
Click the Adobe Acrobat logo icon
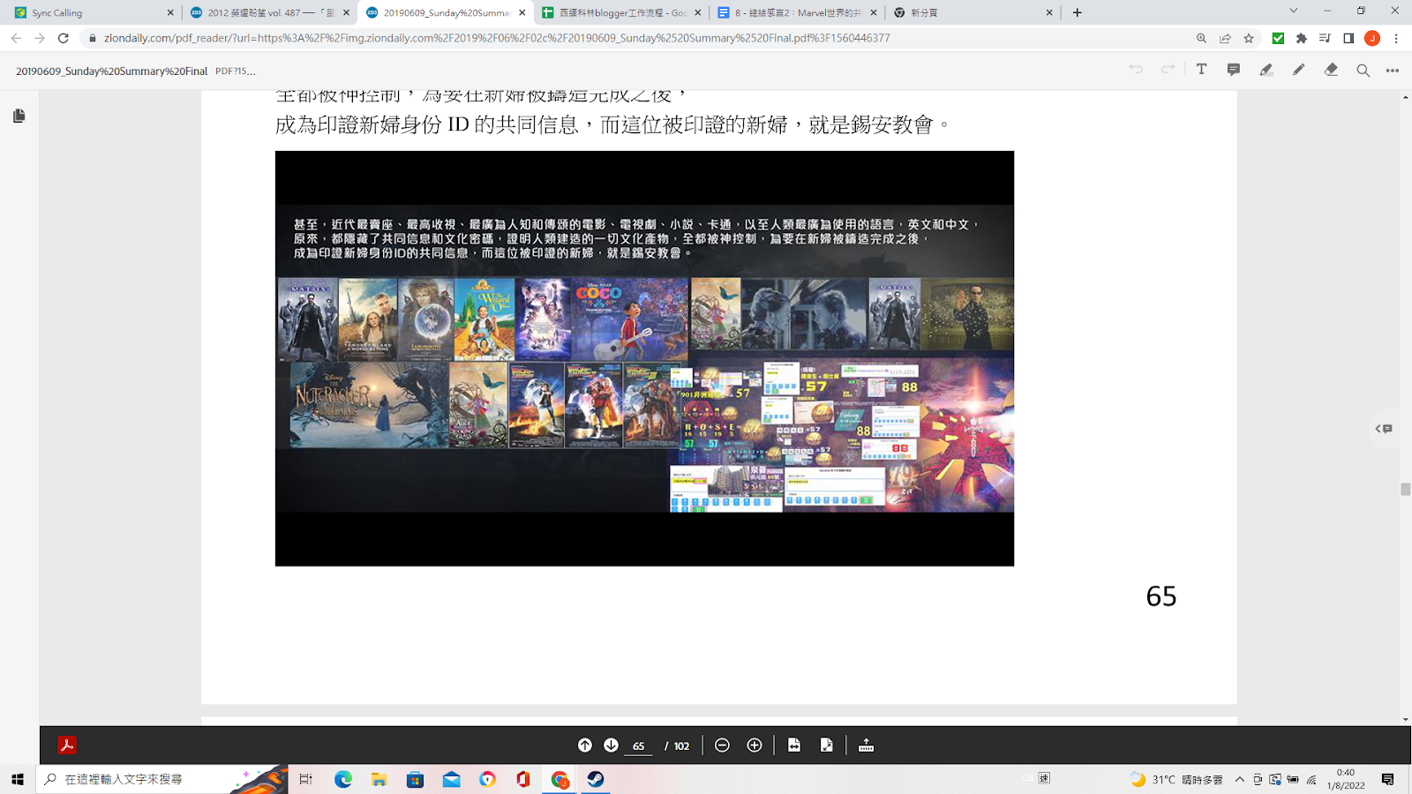click(x=67, y=745)
